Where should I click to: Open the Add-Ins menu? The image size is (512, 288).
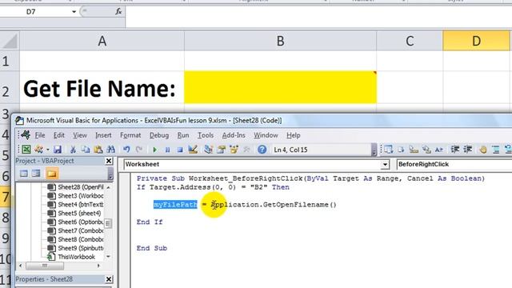click(x=234, y=135)
